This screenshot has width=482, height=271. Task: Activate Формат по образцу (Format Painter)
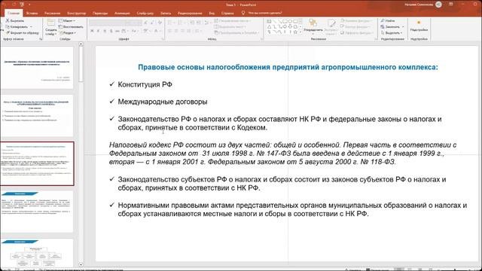(23, 32)
